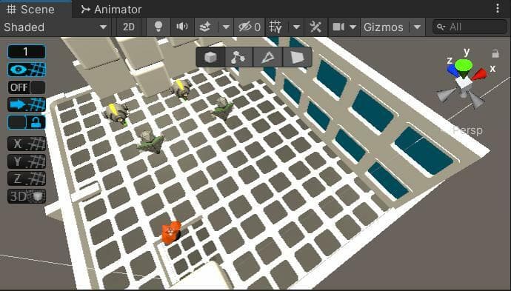511x291 pixels.
Task: Click the grid snap value 1 field
Action: pyautogui.click(x=27, y=52)
